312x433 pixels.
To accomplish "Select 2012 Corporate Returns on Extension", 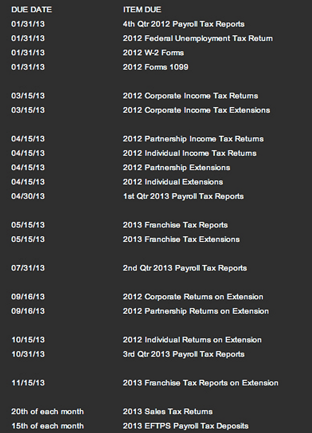I will point(193,297).
